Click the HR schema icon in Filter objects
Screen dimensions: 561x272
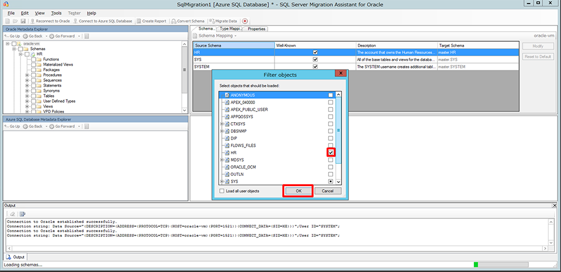(227, 153)
